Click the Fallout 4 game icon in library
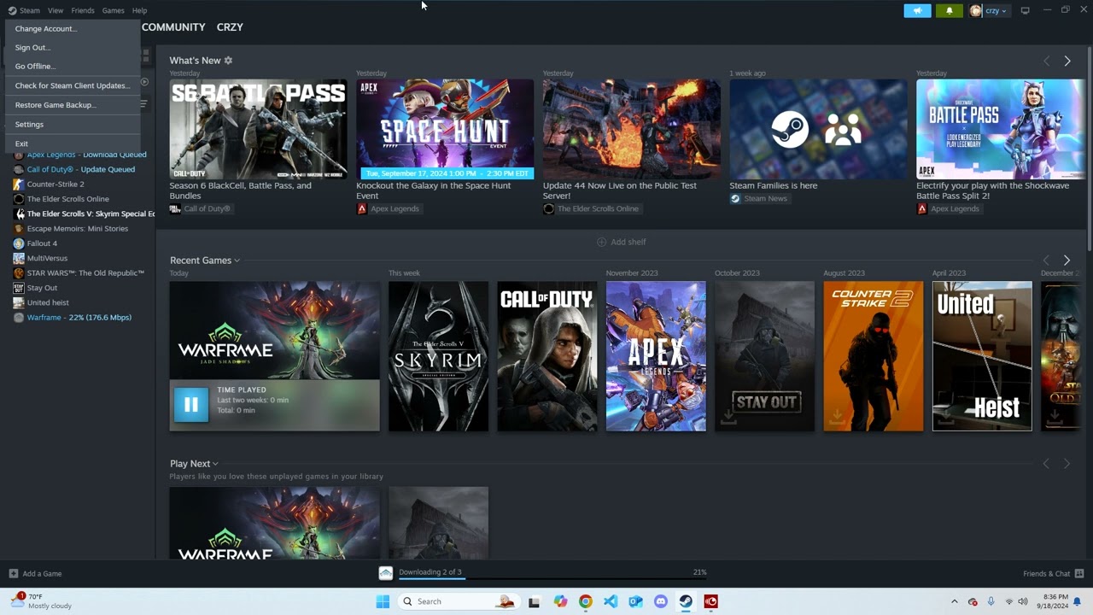 click(19, 243)
